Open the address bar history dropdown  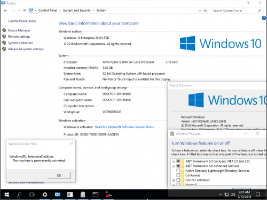[x=200, y=11]
